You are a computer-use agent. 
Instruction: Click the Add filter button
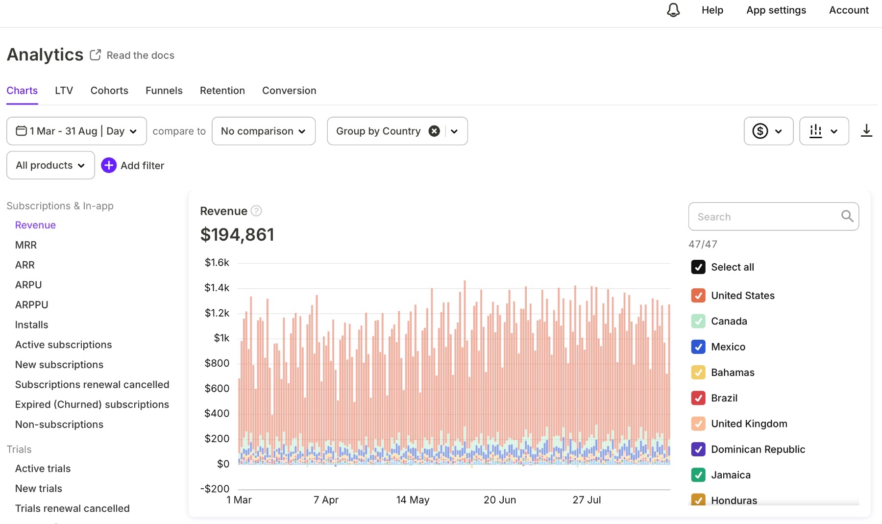pyautogui.click(x=133, y=165)
